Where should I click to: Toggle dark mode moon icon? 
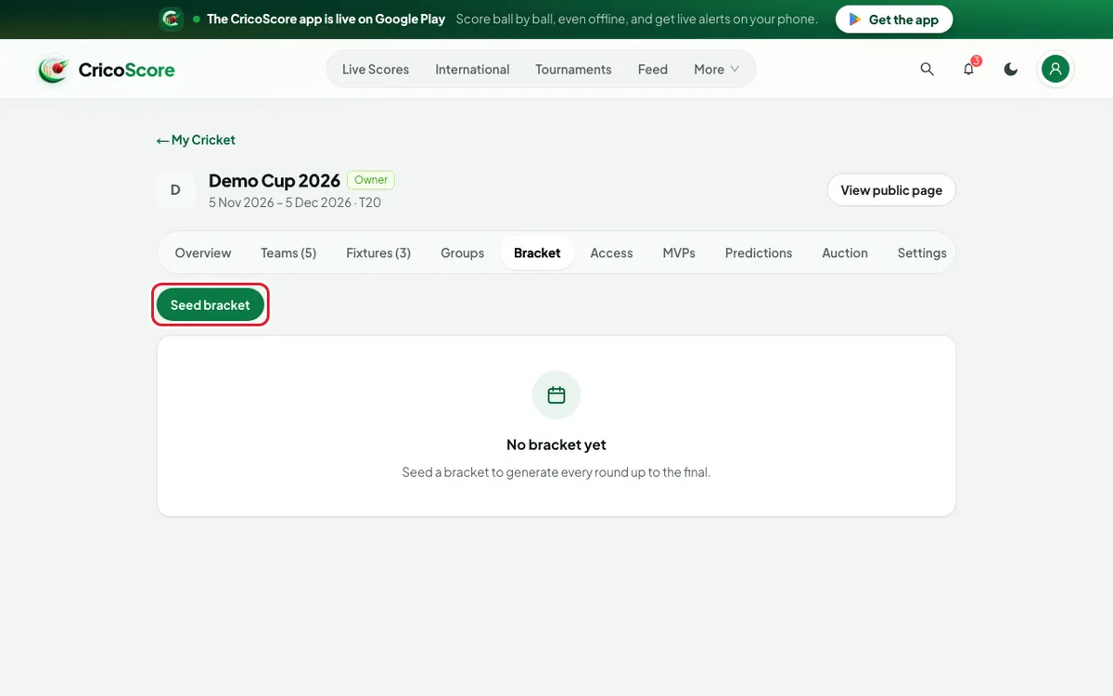pyautogui.click(x=1011, y=70)
